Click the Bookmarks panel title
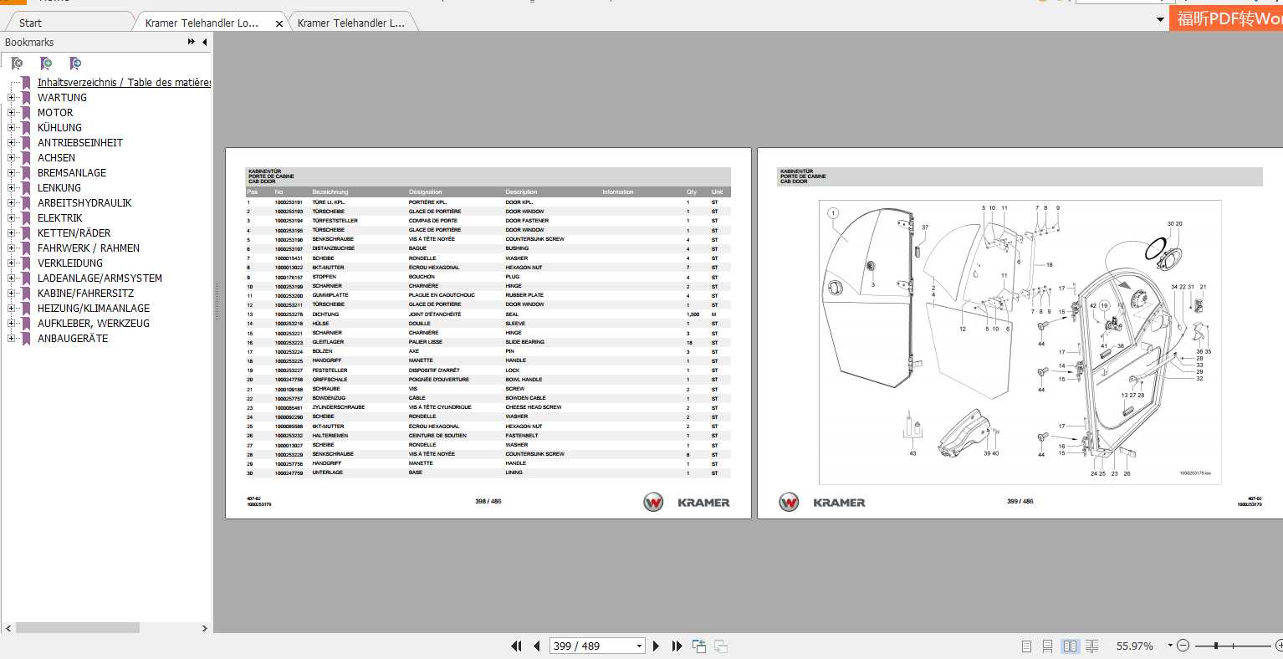The height and width of the screenshot is (659, 1283). point(29,42)
